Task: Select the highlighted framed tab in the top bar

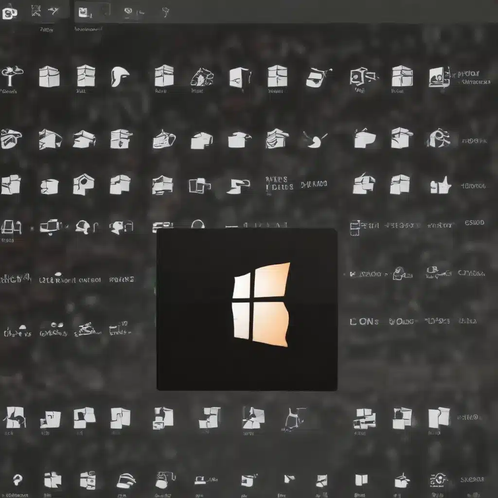Action: tap(92, 12)
